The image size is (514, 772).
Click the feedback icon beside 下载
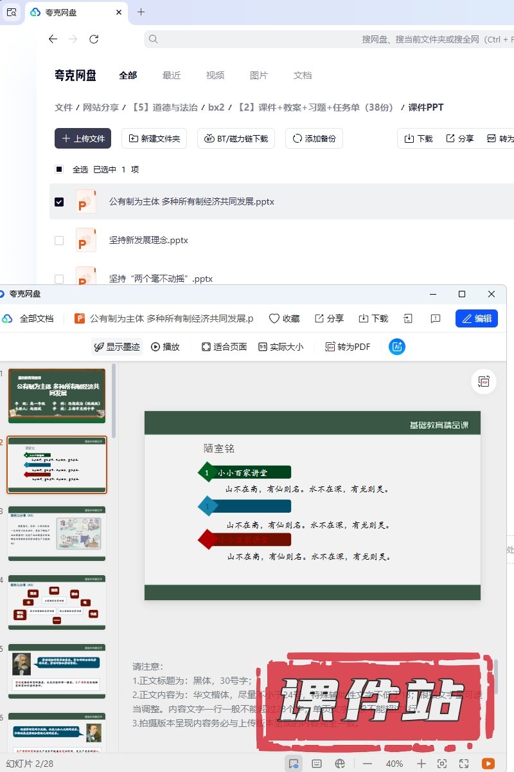[x=435, y=318]
